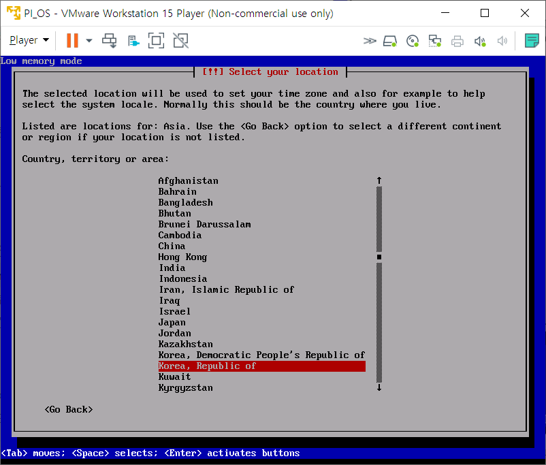546x465 pixels.
Task: Send Ctrl+Alt+Del to the VM
Action: pos(110,40)
